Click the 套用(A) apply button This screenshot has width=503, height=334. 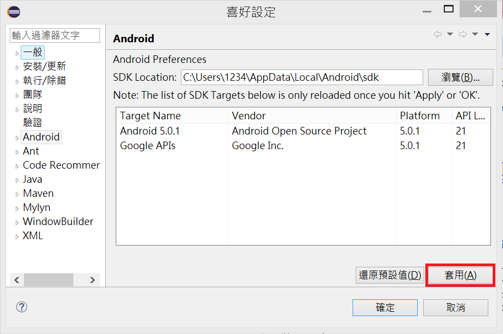point(460,275)
